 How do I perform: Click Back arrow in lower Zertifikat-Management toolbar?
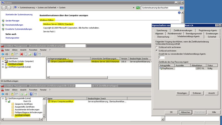coord(3,94)
